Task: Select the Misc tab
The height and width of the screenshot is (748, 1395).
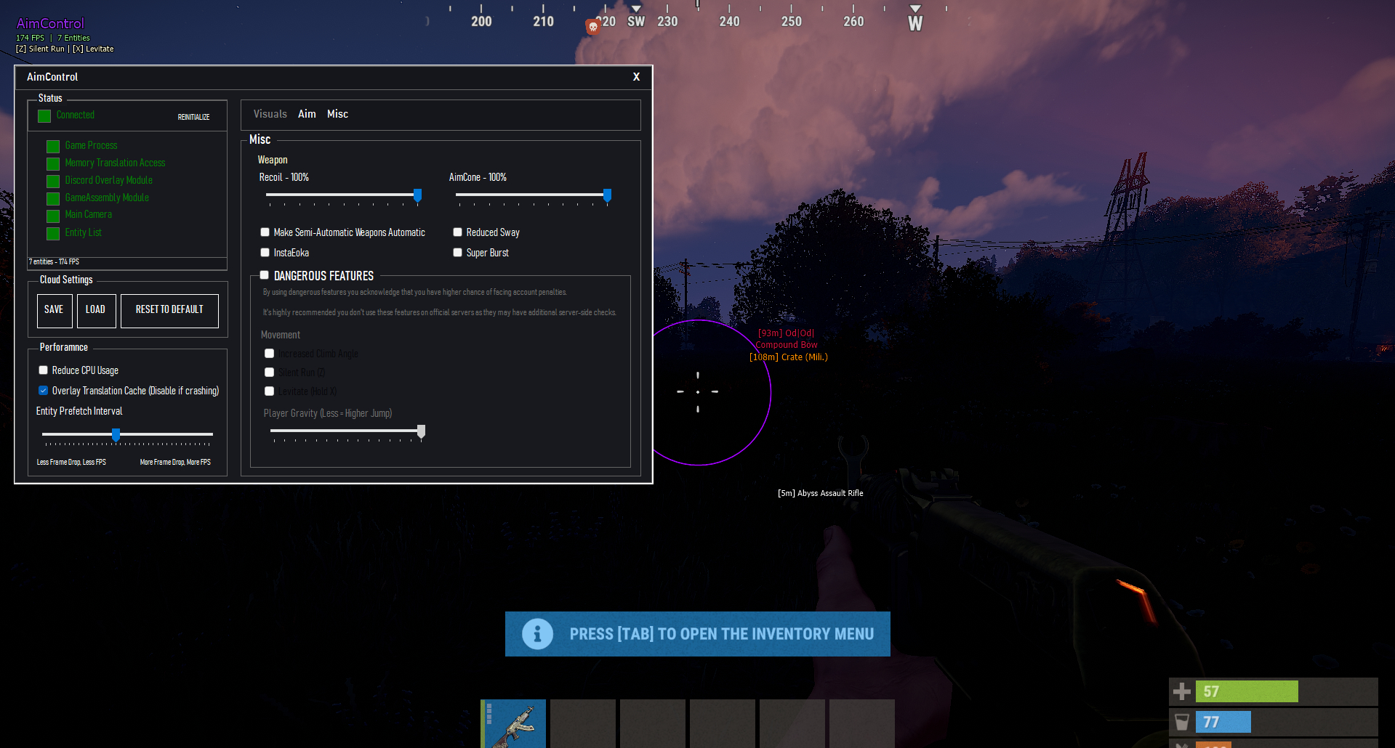Action: [x=337, y=114]
